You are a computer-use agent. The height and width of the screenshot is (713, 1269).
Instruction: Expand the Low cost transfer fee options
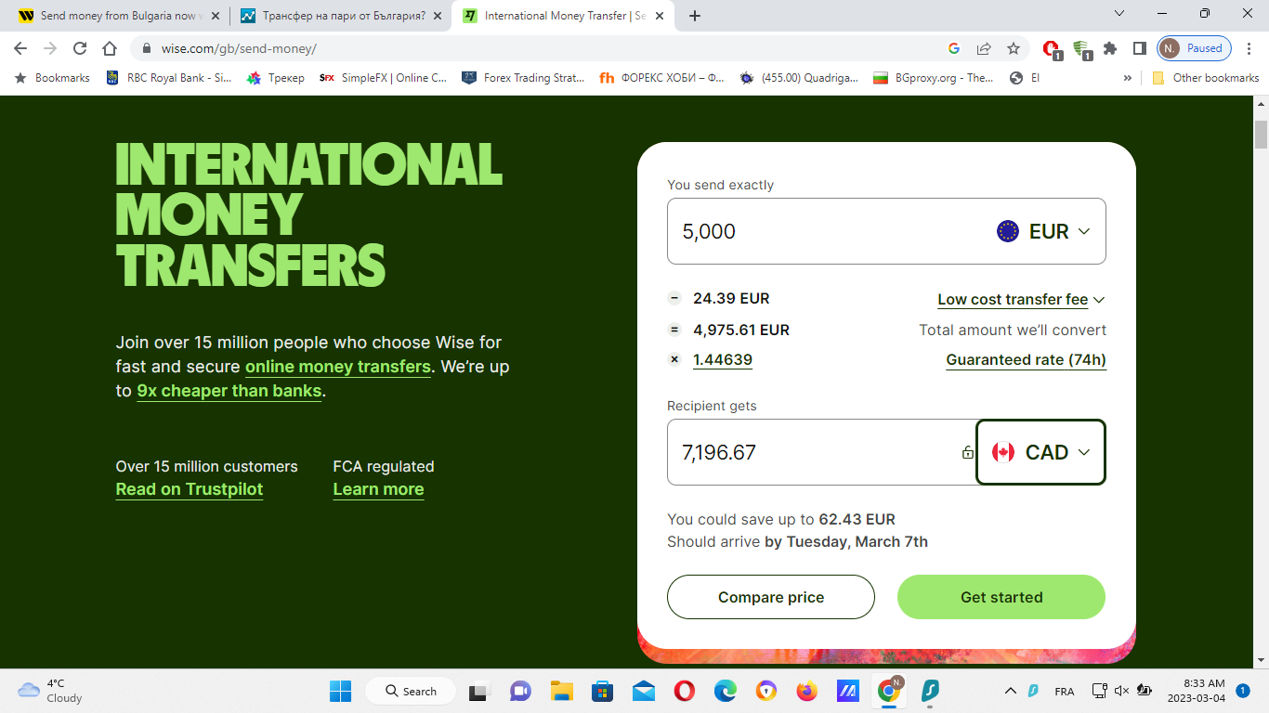pos(1021,300)
